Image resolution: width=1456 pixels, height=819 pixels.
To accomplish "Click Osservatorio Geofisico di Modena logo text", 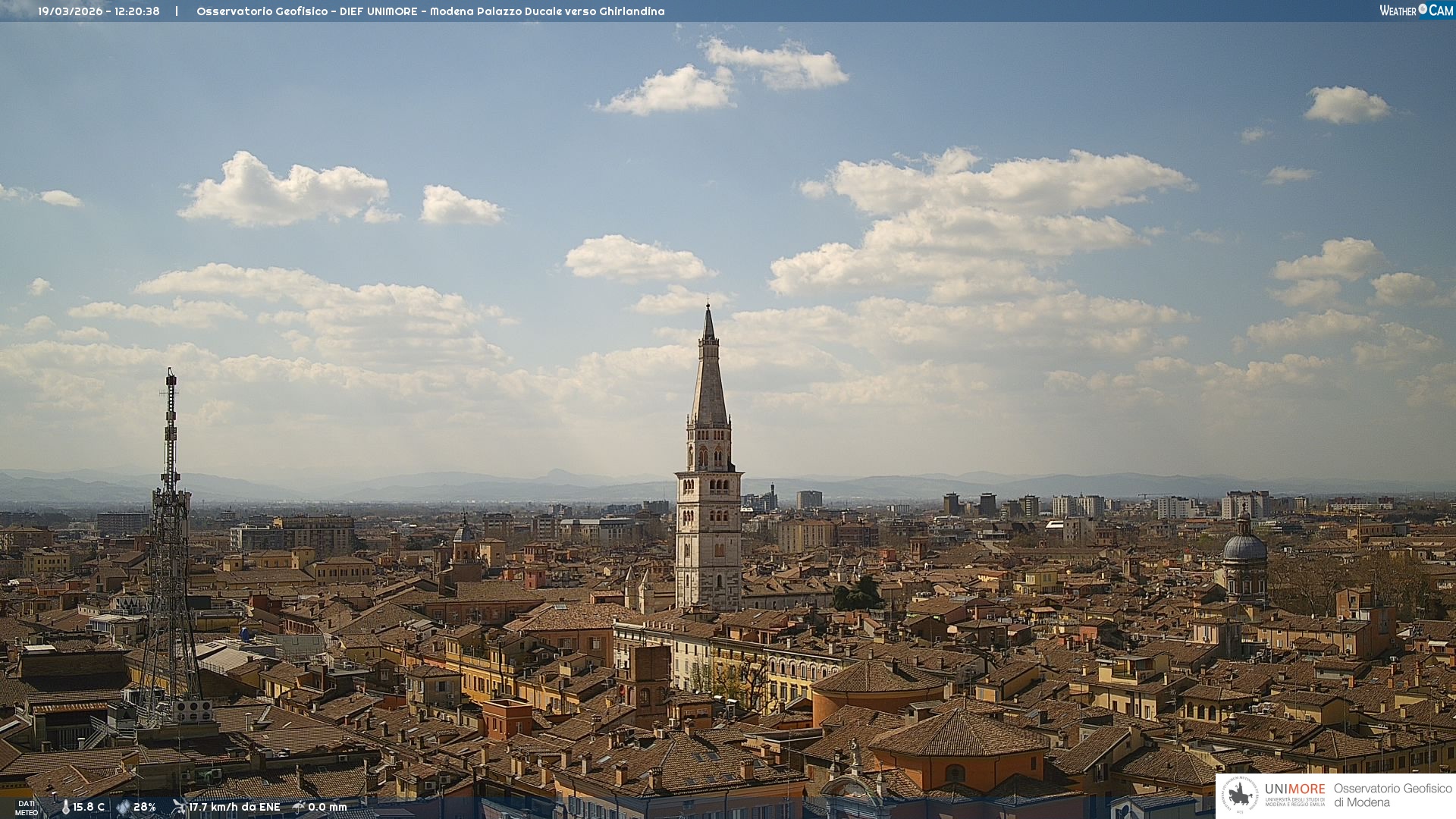I will tap(1392, 795).
